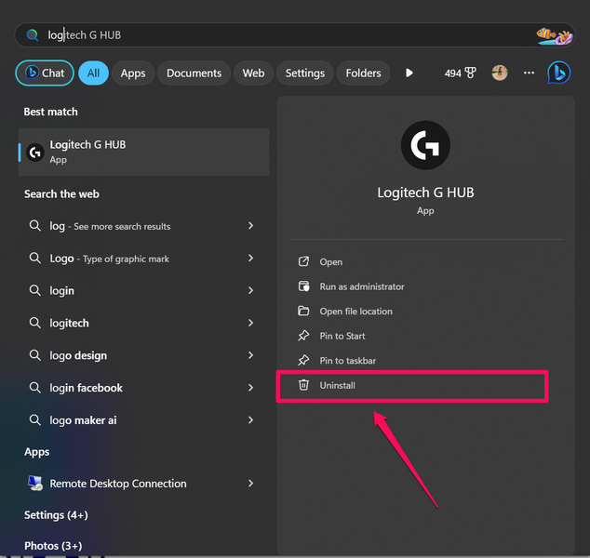Viewport: 590px width, 558px height.
Task: Click the pin icon next to Pin to taskbar
Action: [x=303, y=360]
